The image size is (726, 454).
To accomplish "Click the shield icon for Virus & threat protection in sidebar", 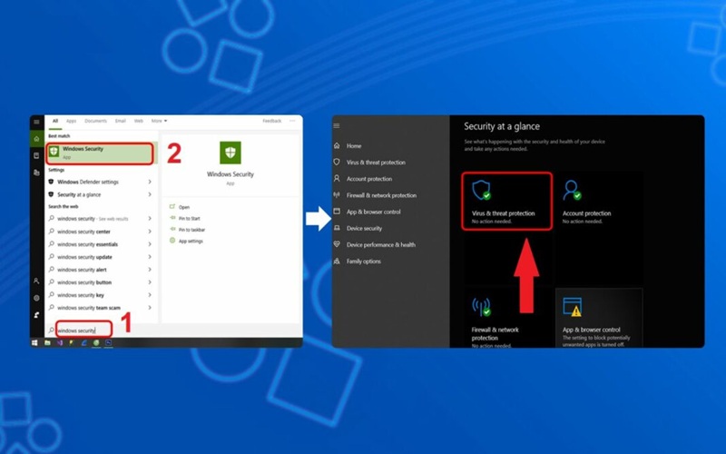I will pos(337,163).
